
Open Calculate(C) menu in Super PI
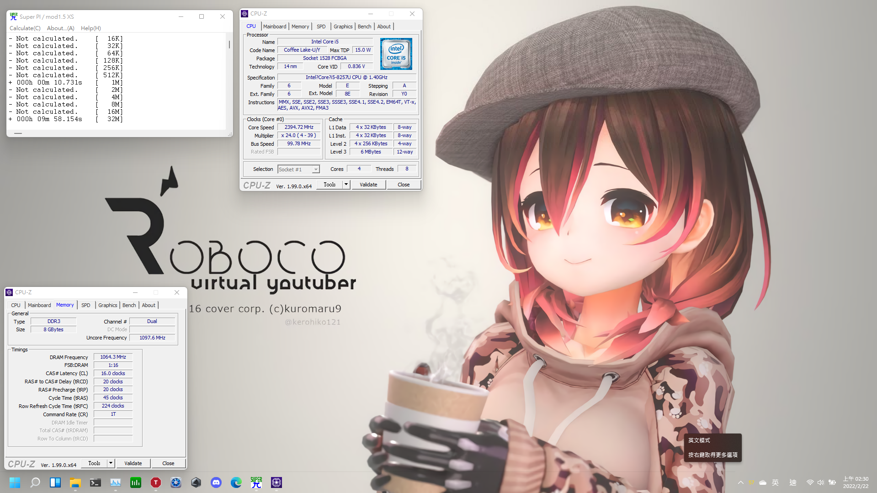click(x=25, y=28)
